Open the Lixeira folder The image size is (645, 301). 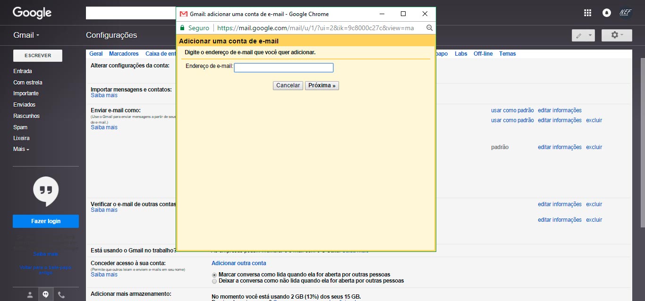click(x=21, y=138)
